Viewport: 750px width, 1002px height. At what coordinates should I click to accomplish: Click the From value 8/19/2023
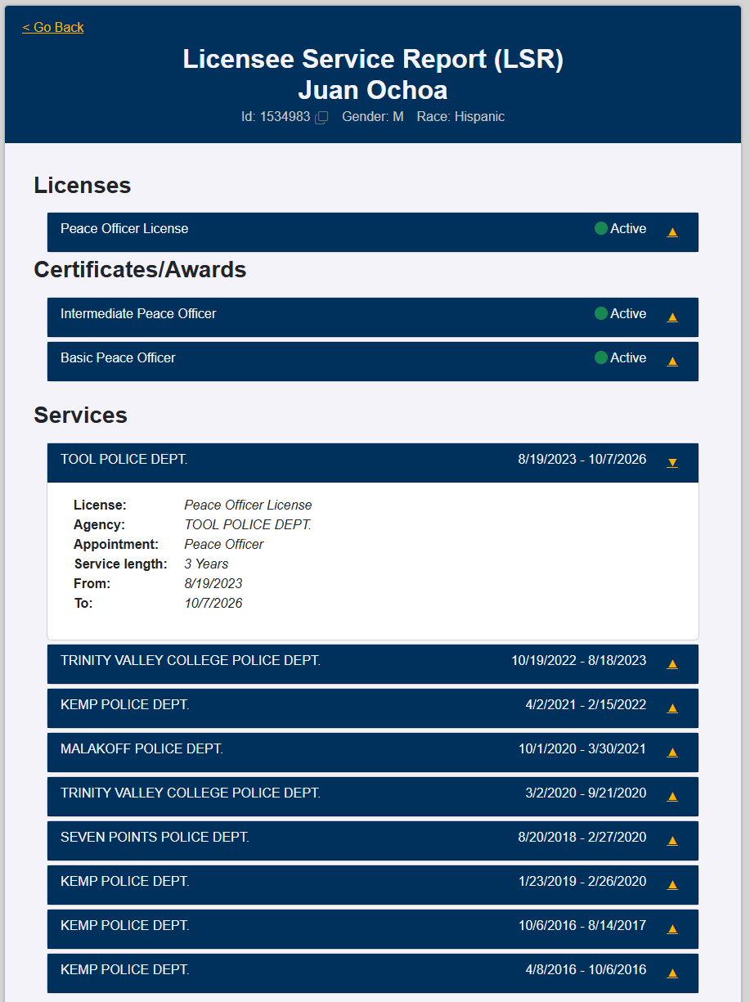pos(213,583)
